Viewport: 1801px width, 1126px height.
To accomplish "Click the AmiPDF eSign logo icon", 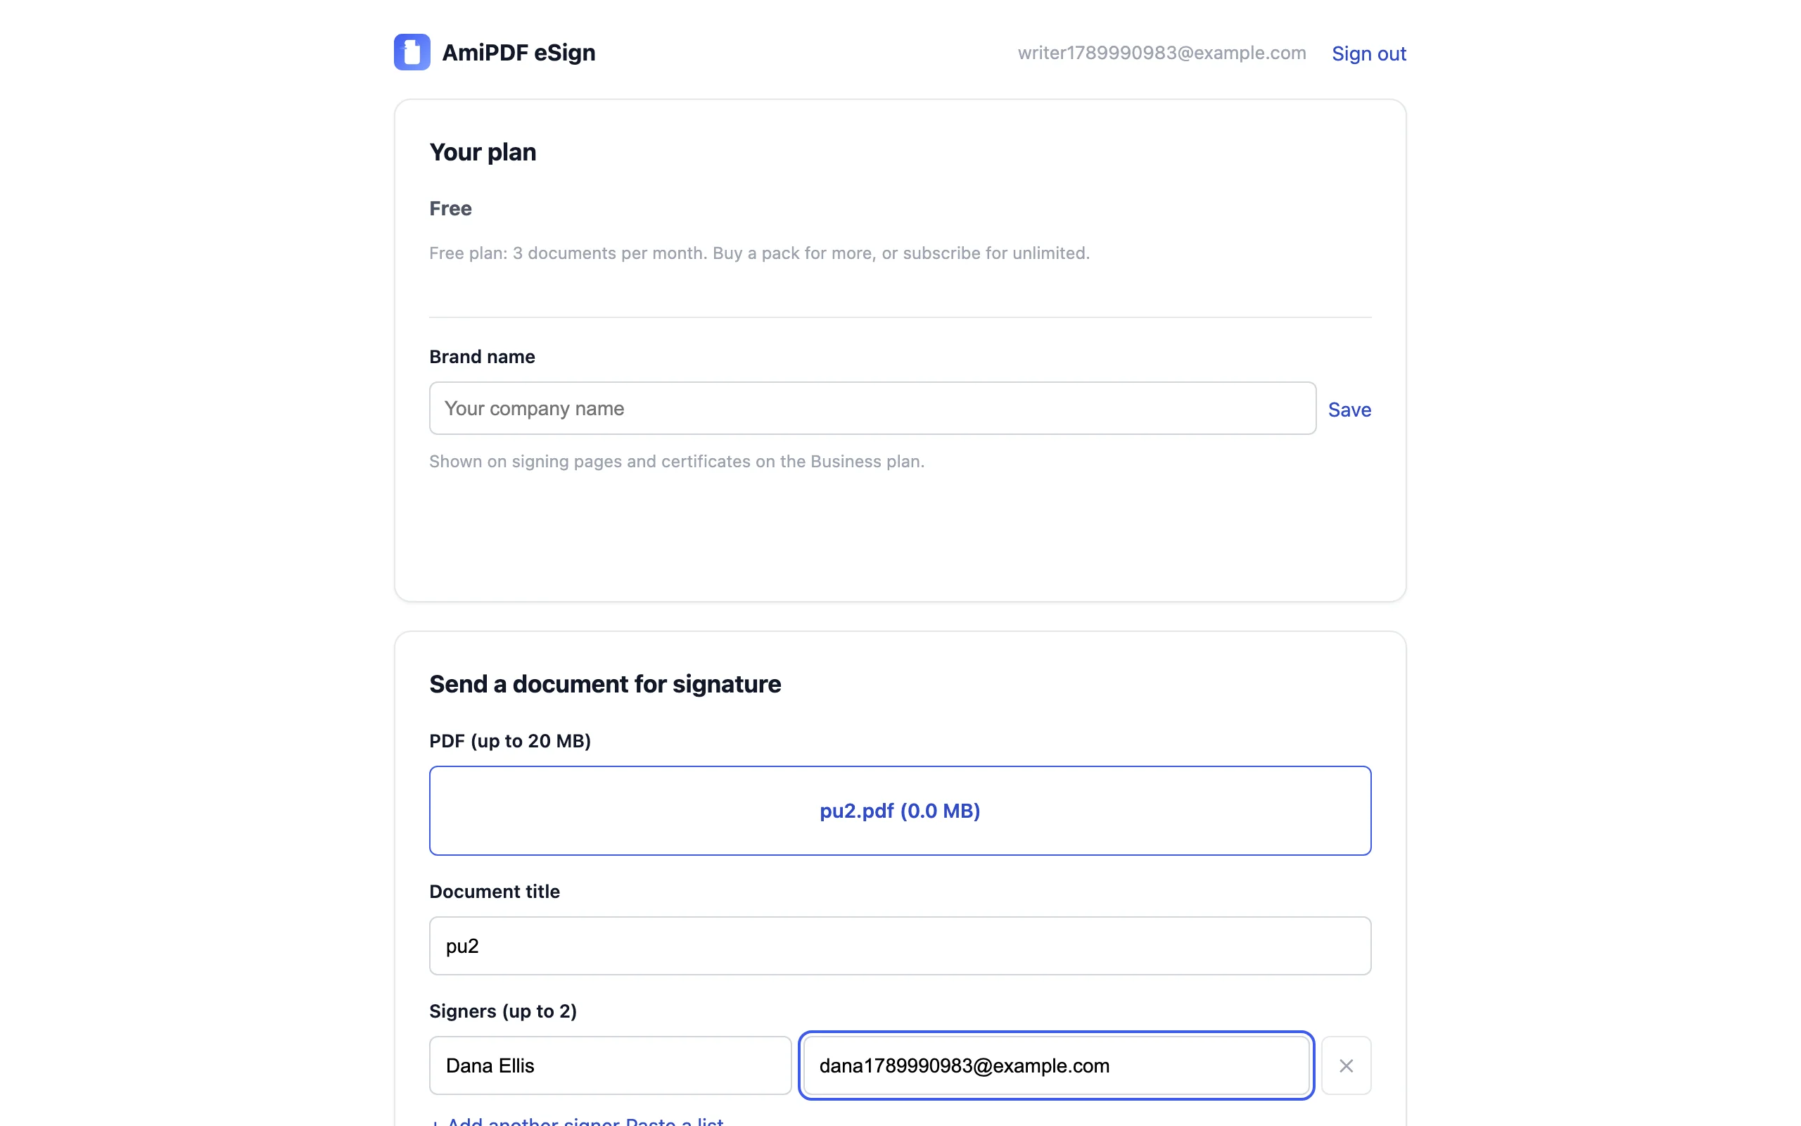I will (412, 52).
